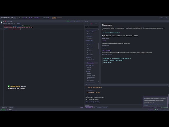Viewport: 169px width, 127px height.
Task: Click uplink.py file name in editor header
Action: click(x=10, y=21)
